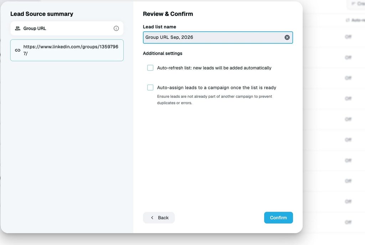Click the Confirm button
Viewport: 365px width, 245px height.
click(278, 218)
